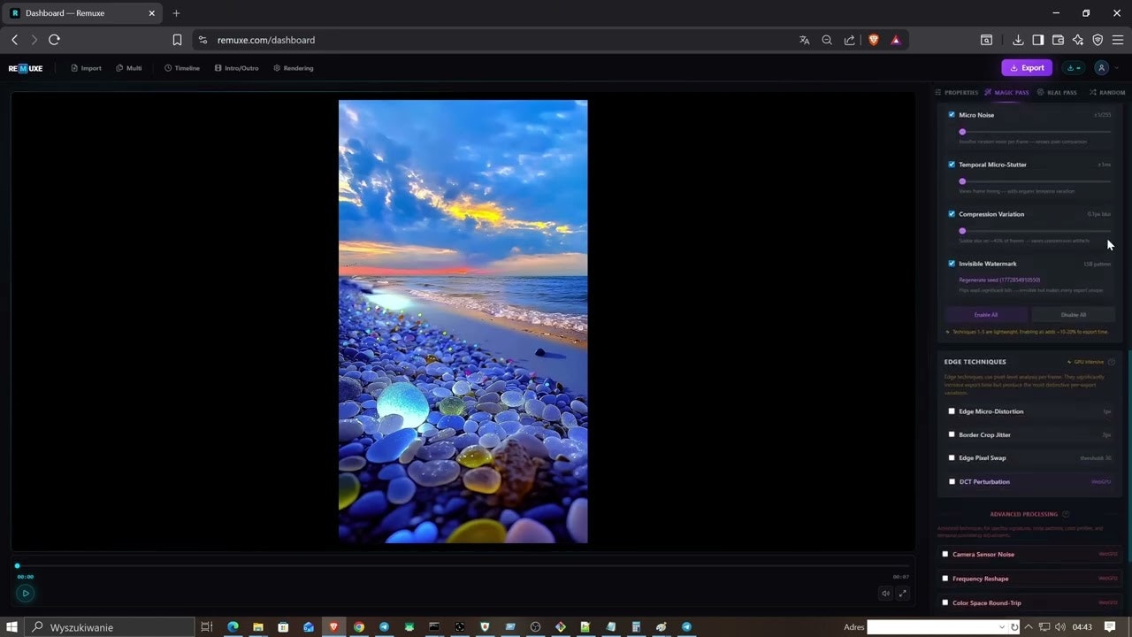
Task: Disable the Micro Noise checkbox
Action: click(952, 114)
